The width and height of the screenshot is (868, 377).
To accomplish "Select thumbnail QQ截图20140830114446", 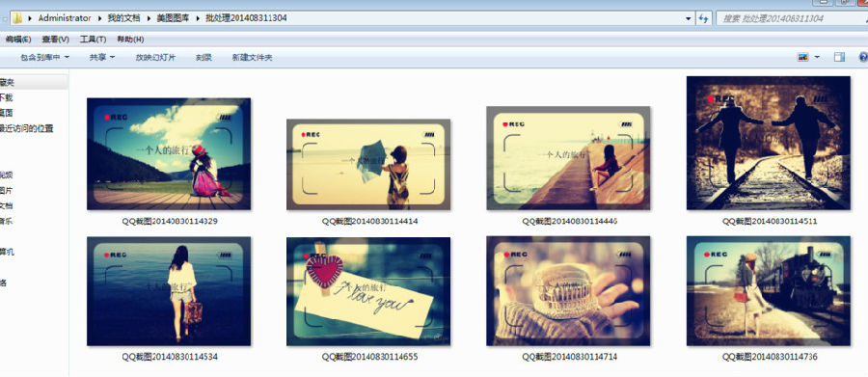I will [568, 158].
